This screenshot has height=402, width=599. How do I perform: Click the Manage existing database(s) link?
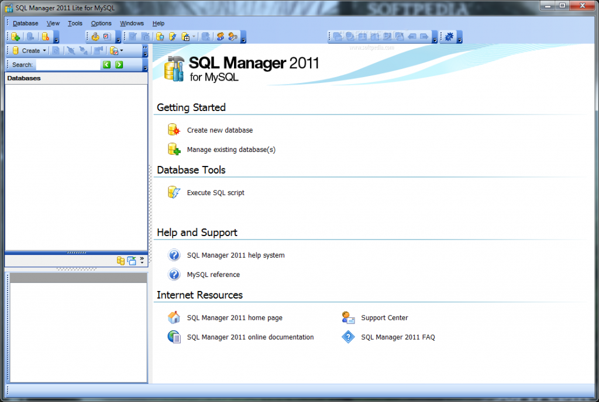tap(231, 150)
